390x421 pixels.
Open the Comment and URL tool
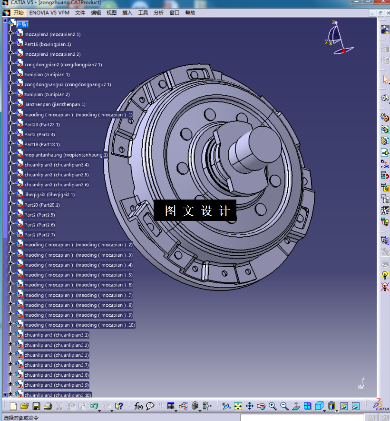pos(150,406)
